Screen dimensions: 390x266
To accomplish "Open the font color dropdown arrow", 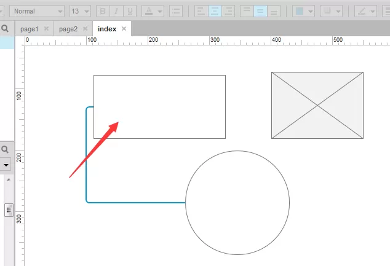I will [x=160, y=12].
